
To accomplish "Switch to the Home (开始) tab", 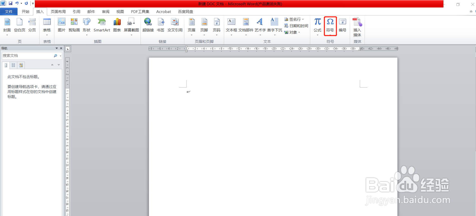I will [25, 11].
